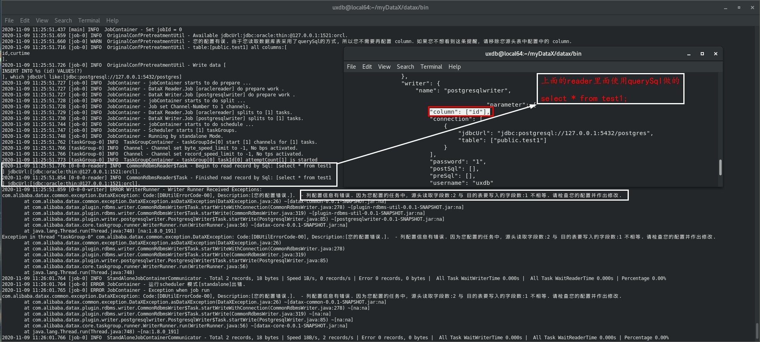The image size is (760, 342).
Task: Click the front terminal's scrollbar thumb
Action: 720,167
